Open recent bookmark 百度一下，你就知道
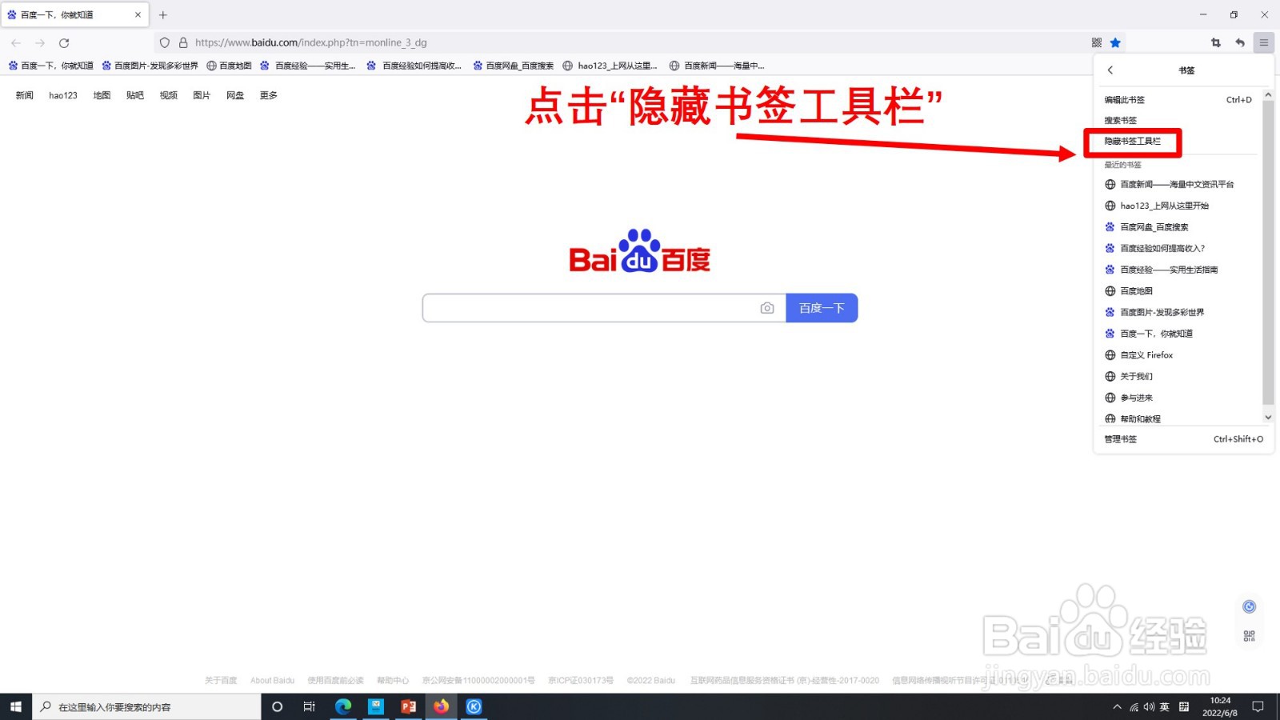The width and height of the screenshot is (1280, 720). point(1156,334)
